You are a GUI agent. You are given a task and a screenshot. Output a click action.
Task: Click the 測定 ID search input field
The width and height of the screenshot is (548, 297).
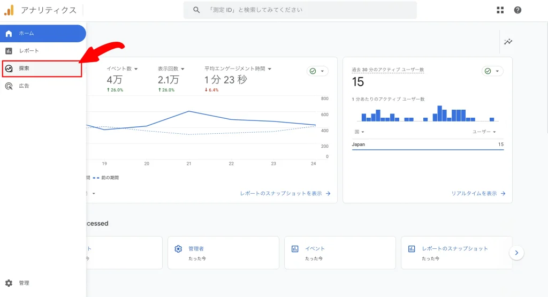(300, 10)
